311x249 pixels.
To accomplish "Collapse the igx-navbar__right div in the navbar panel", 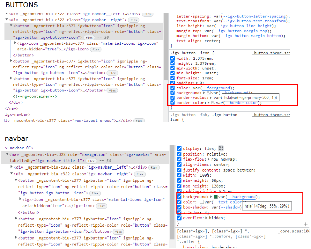I will 11,173.
